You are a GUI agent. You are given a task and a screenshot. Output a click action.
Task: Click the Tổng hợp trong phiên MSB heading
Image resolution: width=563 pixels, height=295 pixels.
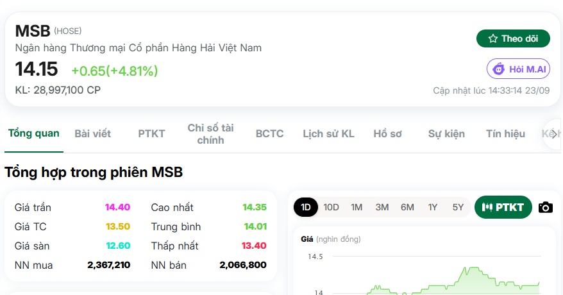(x=94, y=173)
